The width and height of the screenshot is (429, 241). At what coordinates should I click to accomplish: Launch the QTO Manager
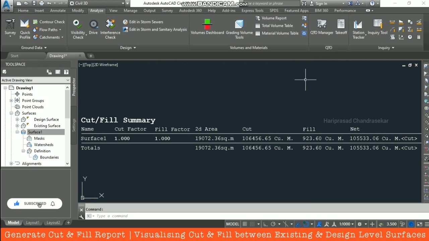322,27
